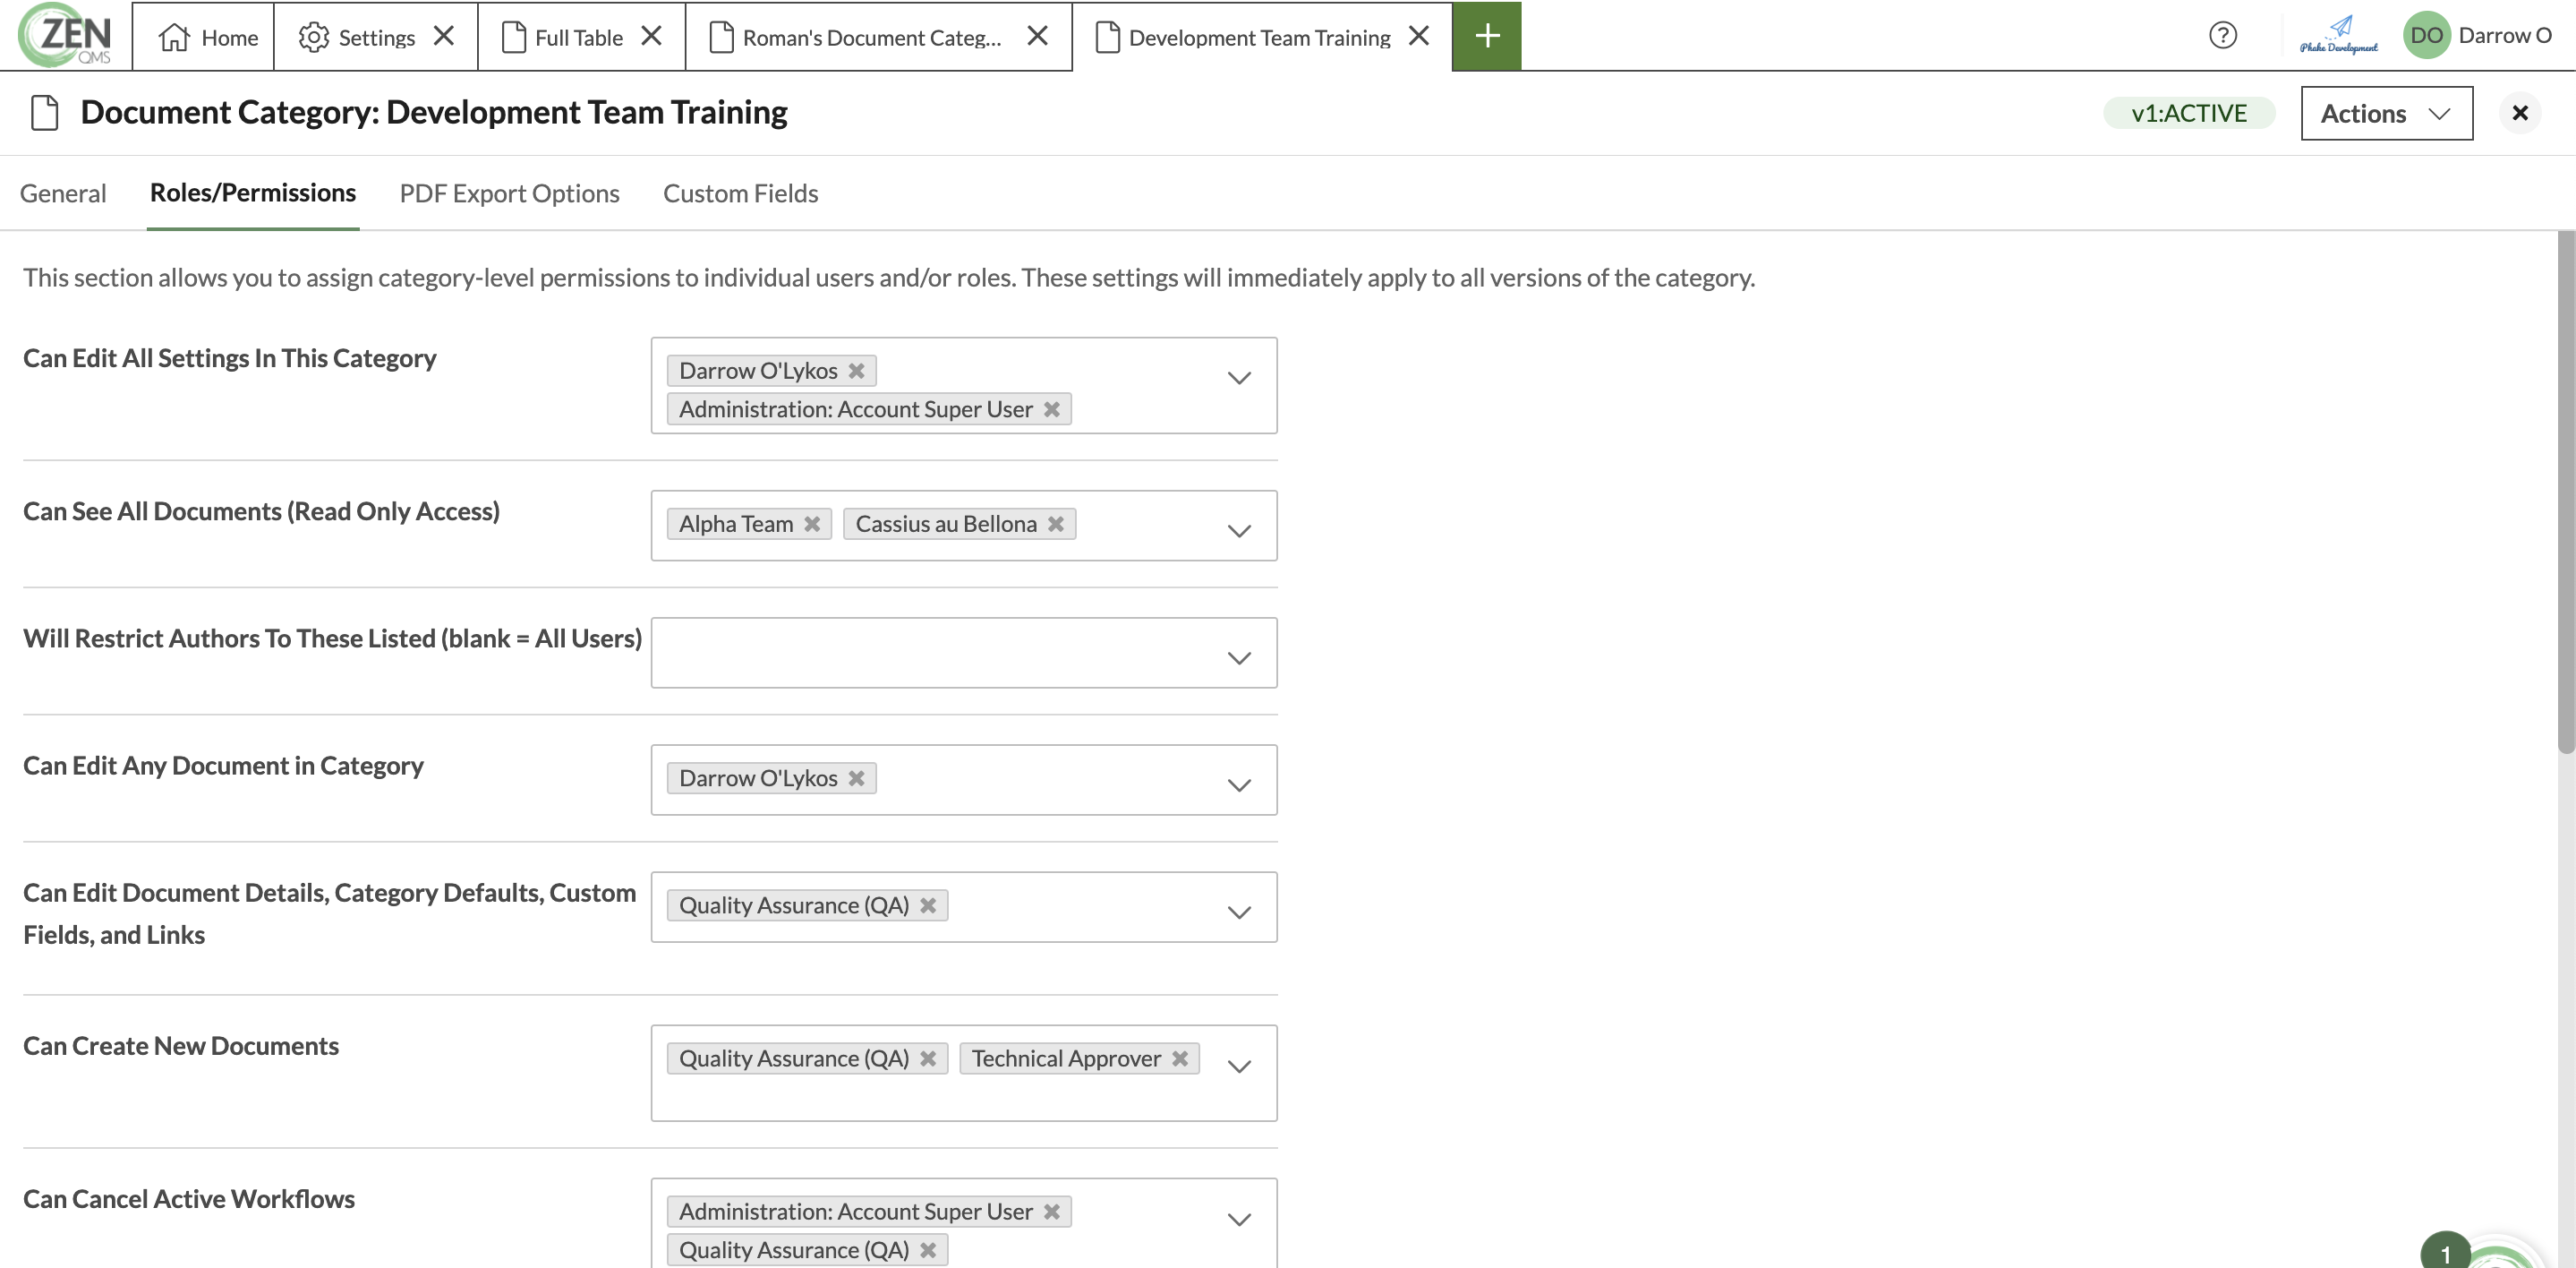
Task: Remove Cassius au Bellona tag
Action: pos(1056,525)
